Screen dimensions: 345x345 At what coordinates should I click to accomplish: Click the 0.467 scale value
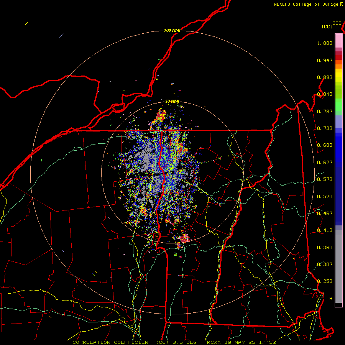pos(325,214)
